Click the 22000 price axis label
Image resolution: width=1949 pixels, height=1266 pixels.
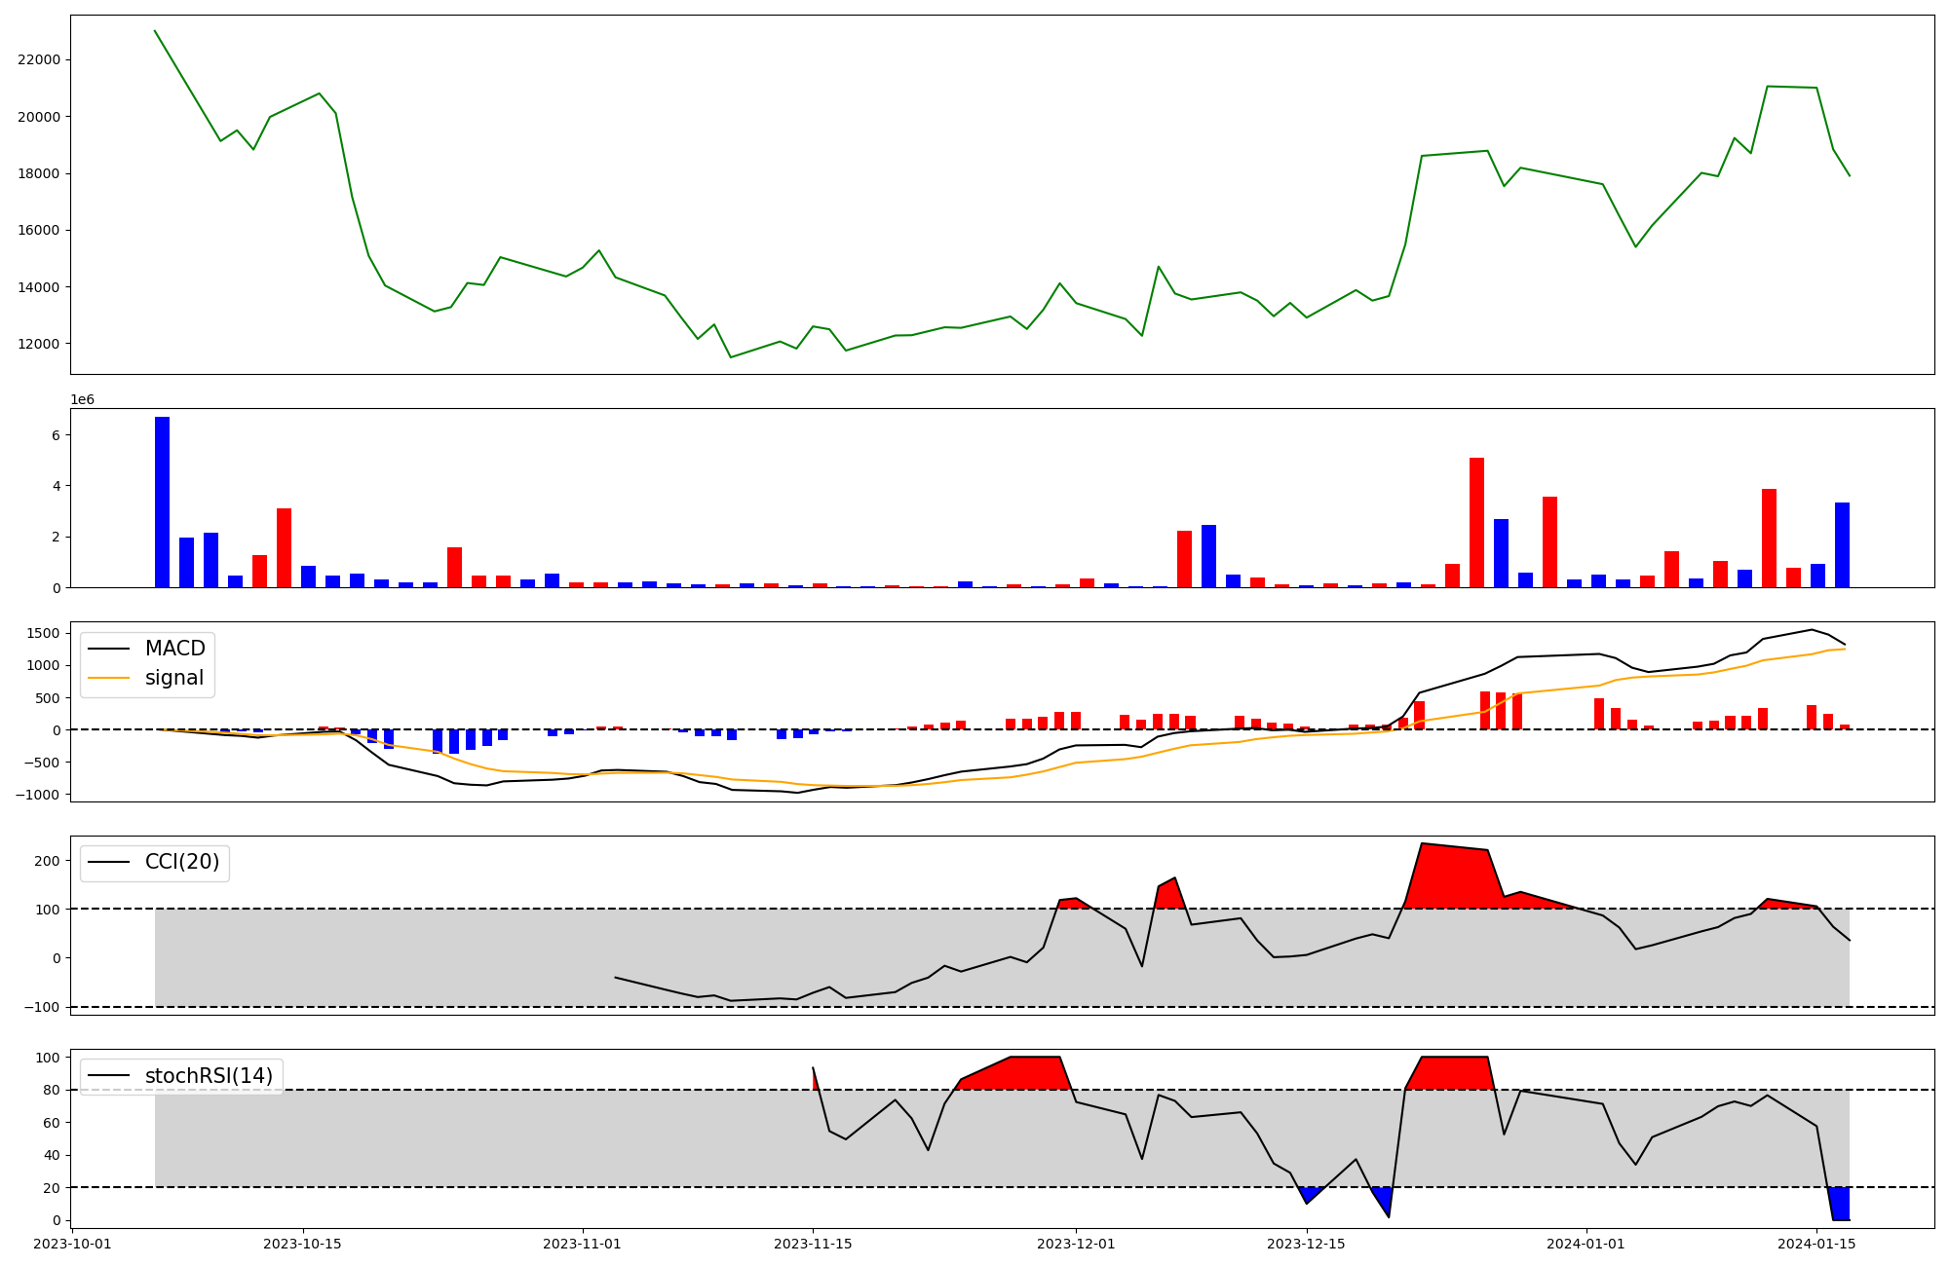coord(39,59)
